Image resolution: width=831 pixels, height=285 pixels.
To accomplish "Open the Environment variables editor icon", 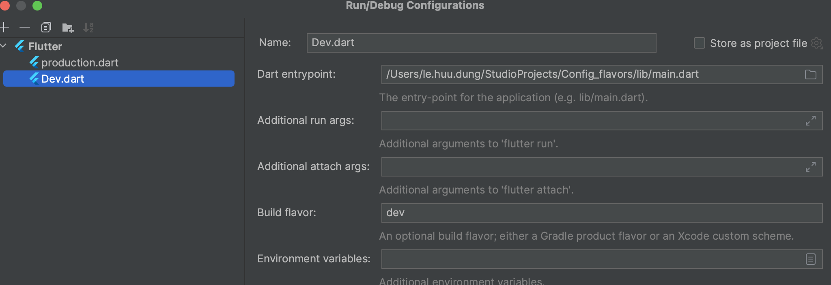I will coord(810,259).
